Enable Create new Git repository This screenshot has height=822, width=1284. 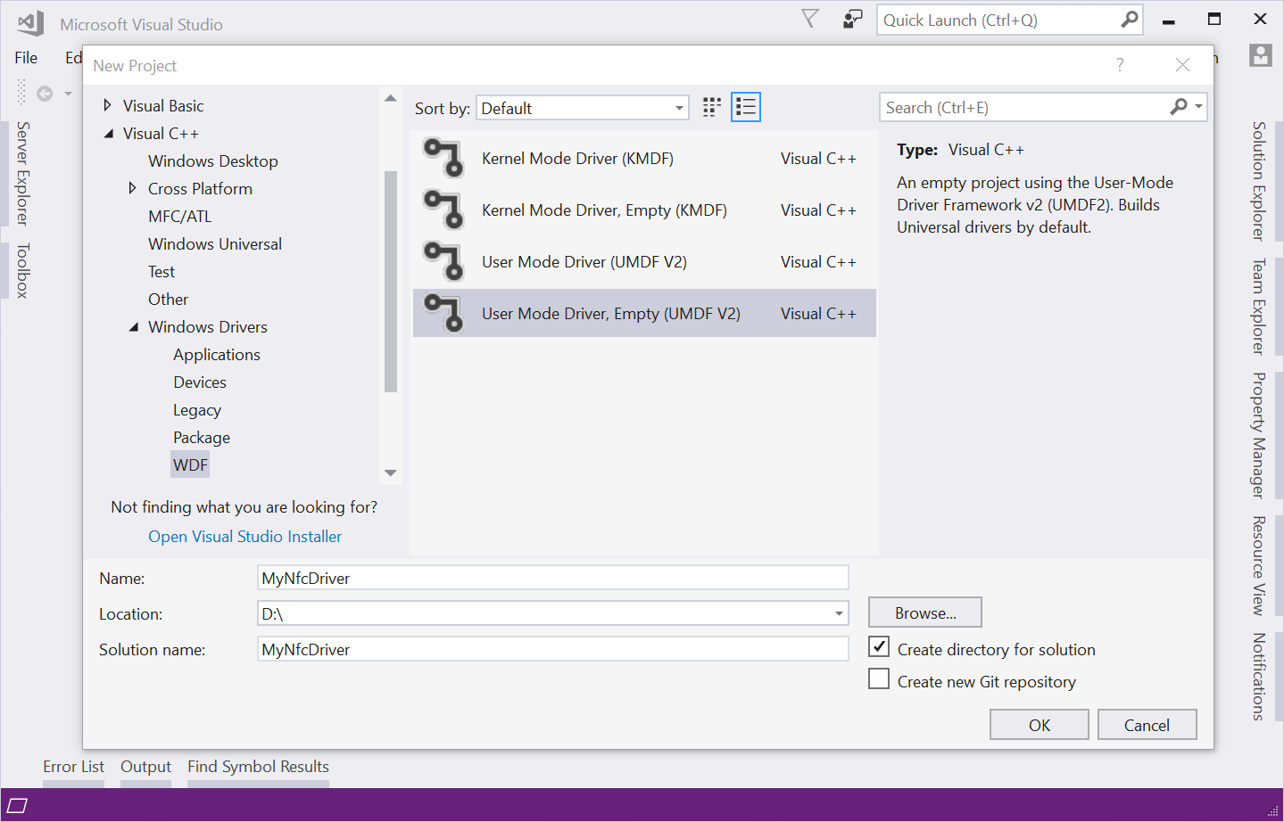(x=879, y=679)
